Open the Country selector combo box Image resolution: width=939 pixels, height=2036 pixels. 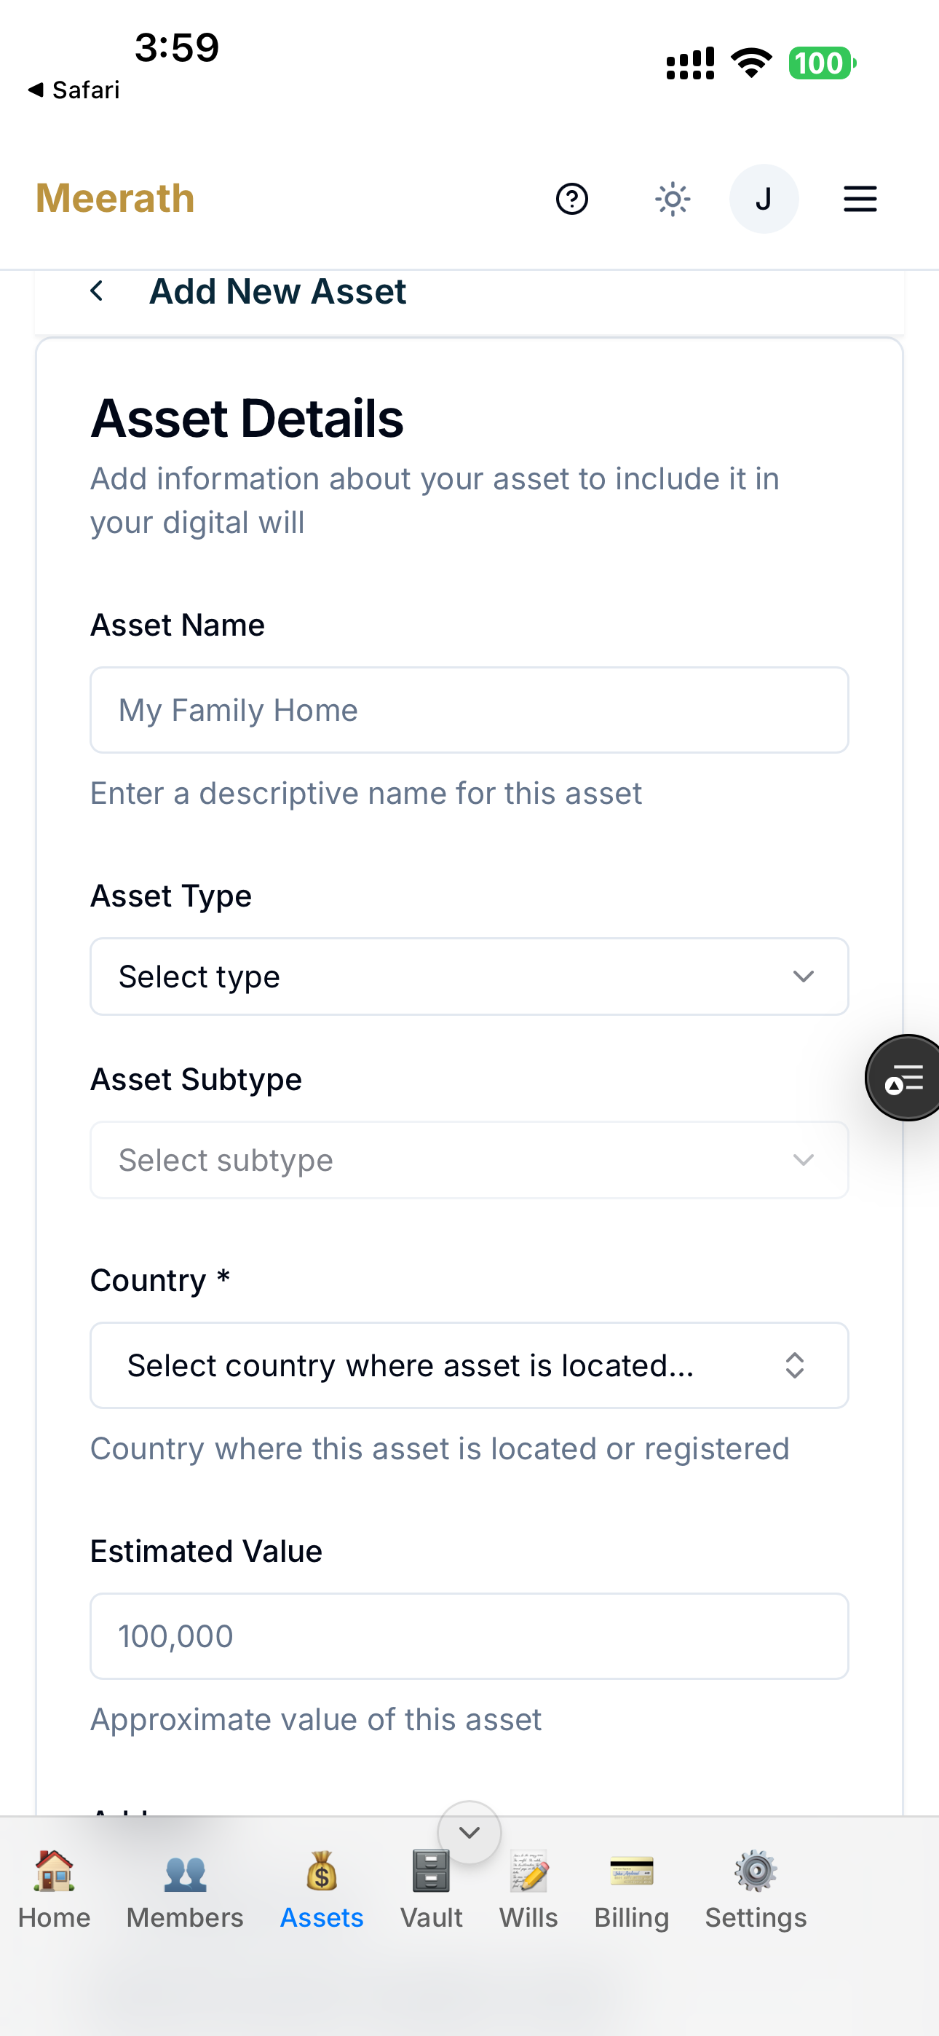[469, 1365]
